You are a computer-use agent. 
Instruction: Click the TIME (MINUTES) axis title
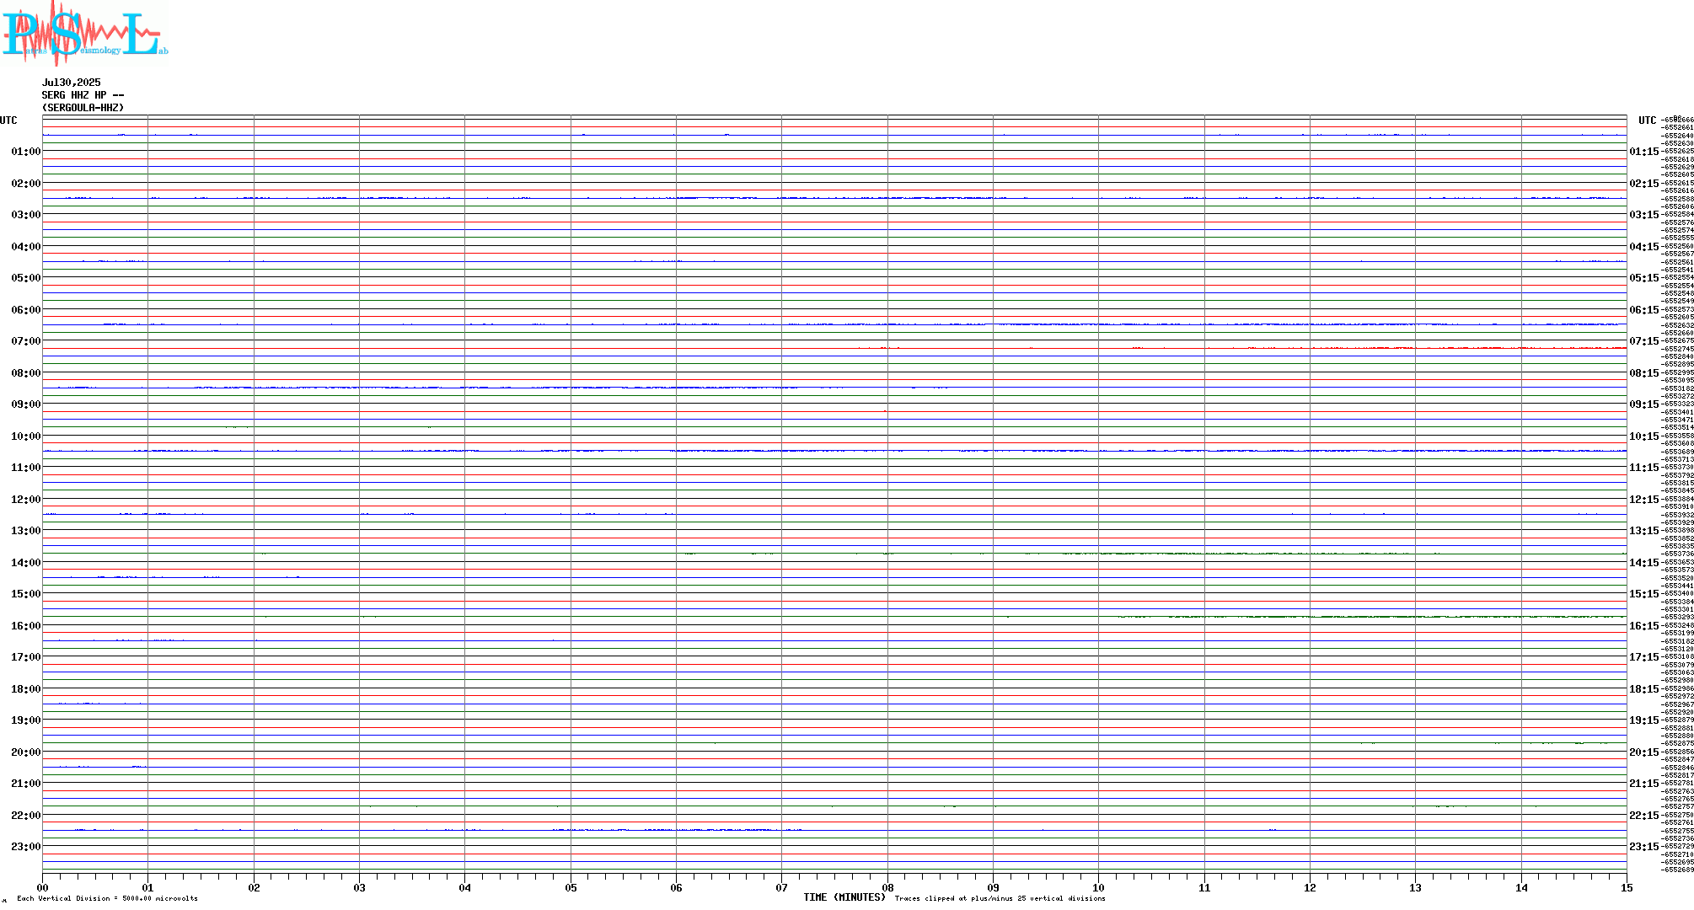click(844, 897)
